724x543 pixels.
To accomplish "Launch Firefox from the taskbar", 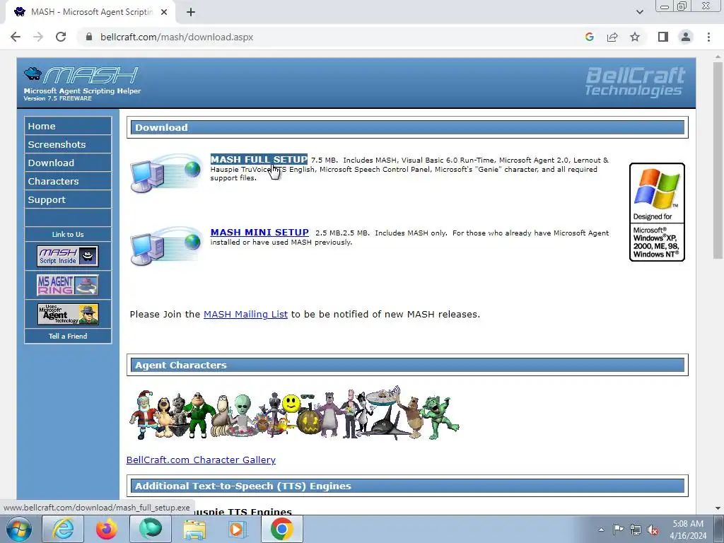I will pos(107,529).
